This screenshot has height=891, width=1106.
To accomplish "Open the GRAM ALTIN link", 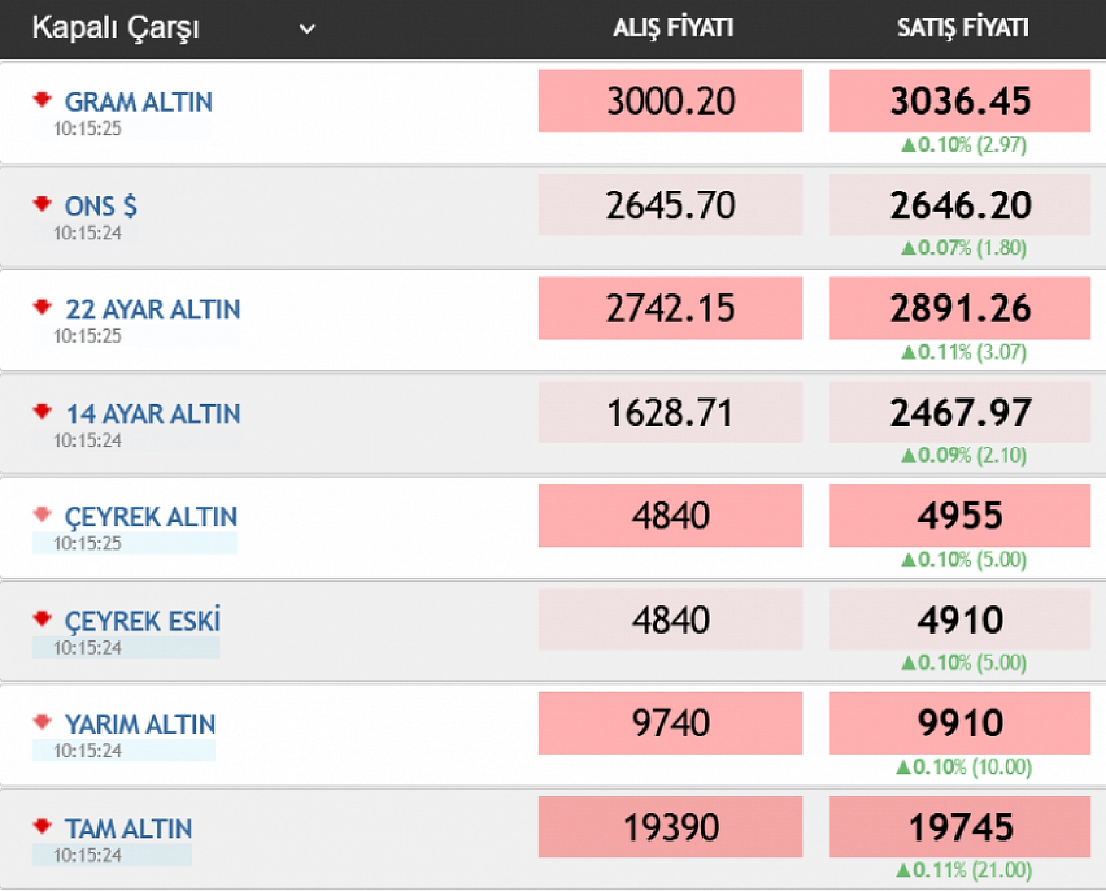I will coord(139,102).
